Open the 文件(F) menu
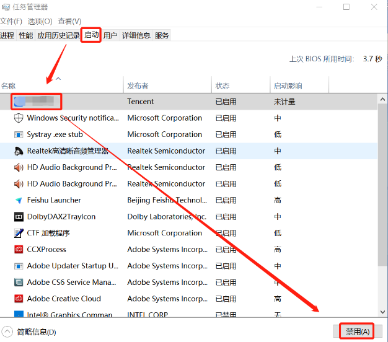The width and height of the screenshot is (388, 342). pos(11,22)
